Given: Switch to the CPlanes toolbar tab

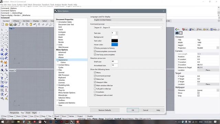Looking at the screenshot, I should 16,21.
